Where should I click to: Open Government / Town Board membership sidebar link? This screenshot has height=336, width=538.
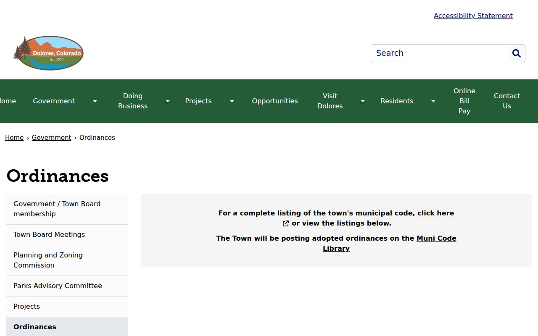click(67, 209)
